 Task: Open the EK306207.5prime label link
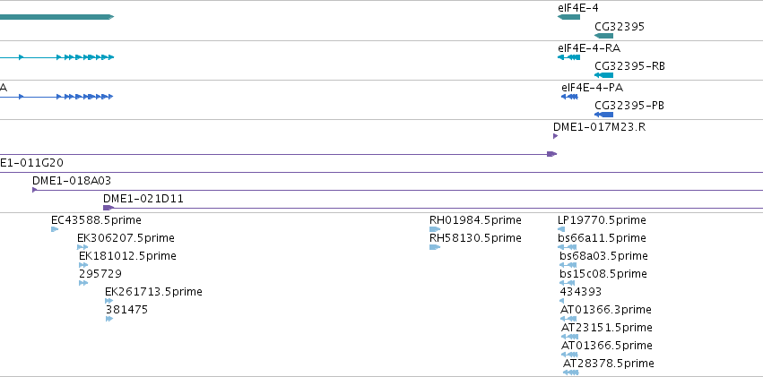pyautogui.click(x=126, y=238)
